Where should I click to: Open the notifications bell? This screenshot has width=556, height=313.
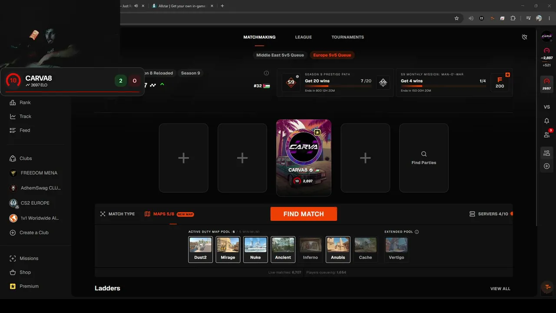pyautogui.click(x=547, y=121)
